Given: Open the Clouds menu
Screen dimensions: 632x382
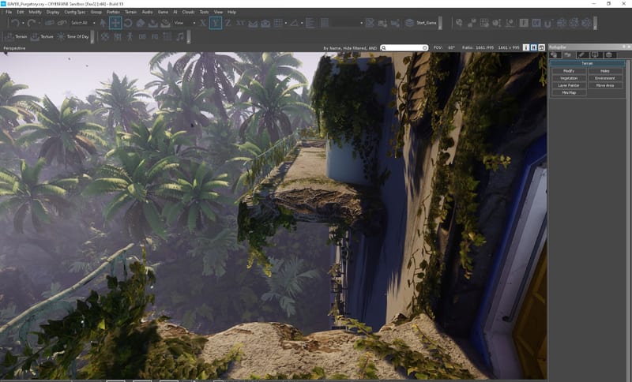Looking at the screenshot, I should [188, 12].
